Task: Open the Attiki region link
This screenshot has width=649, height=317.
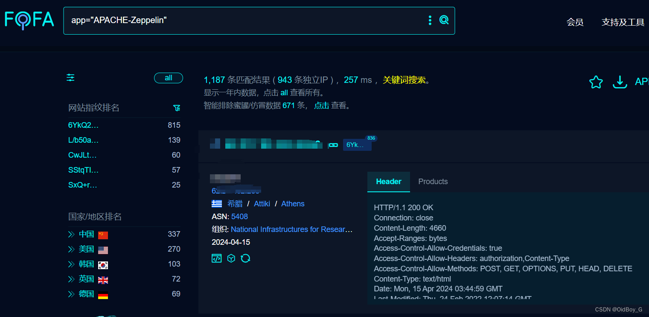Action: [262, 204]
